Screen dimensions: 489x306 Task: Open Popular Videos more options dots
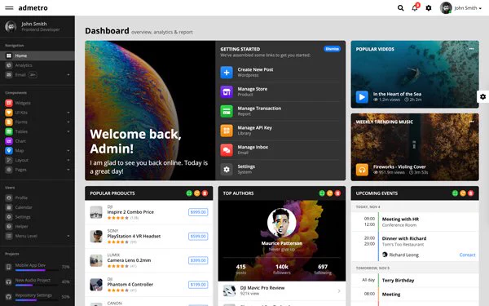click(472, 49)
